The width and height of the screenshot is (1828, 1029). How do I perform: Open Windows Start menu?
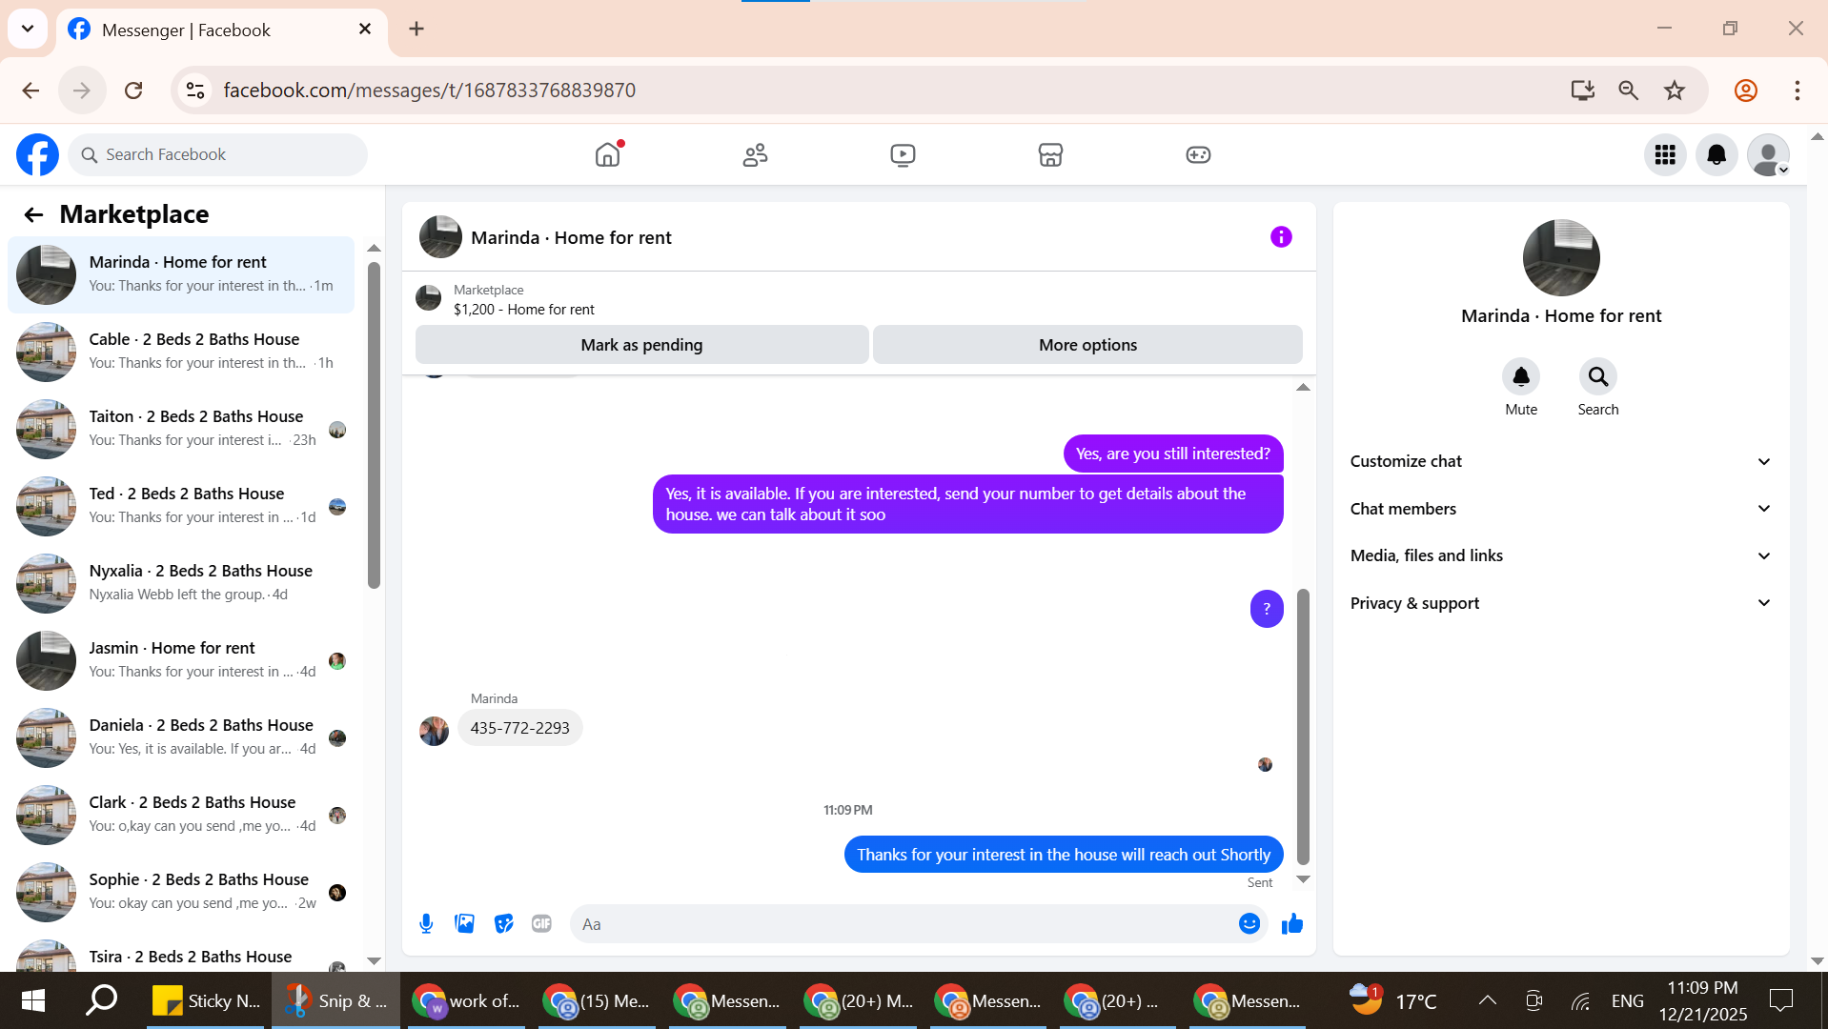[32, 1000]
